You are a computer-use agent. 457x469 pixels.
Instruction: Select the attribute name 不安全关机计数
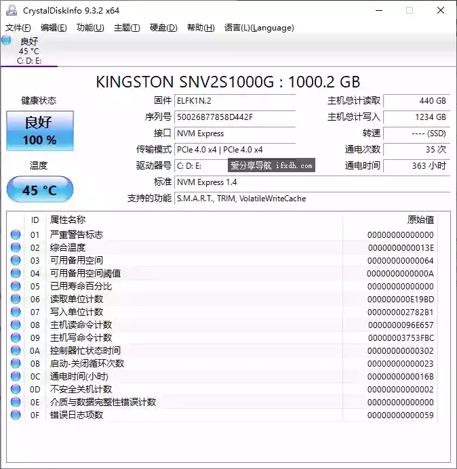point(81,389)
